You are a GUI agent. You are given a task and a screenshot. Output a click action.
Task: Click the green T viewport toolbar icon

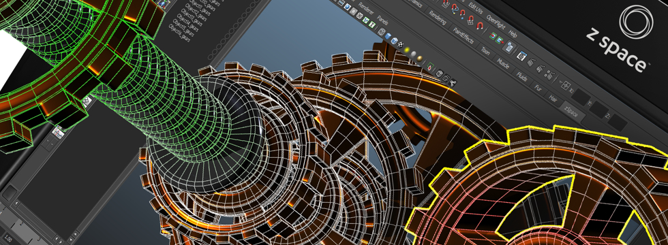click(372, 24)
